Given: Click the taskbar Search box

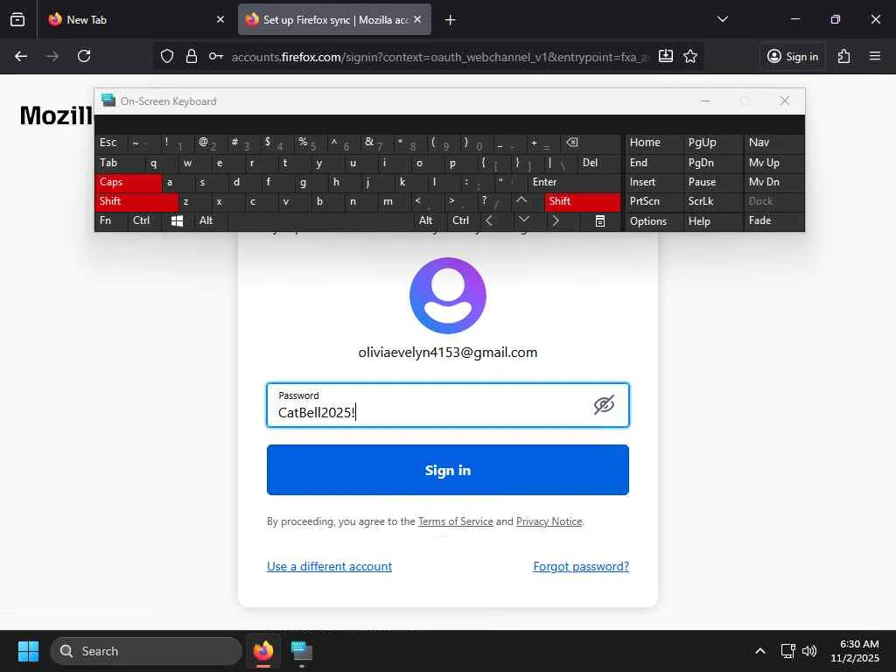Looking at the screenshot, I should coord(146,651).
